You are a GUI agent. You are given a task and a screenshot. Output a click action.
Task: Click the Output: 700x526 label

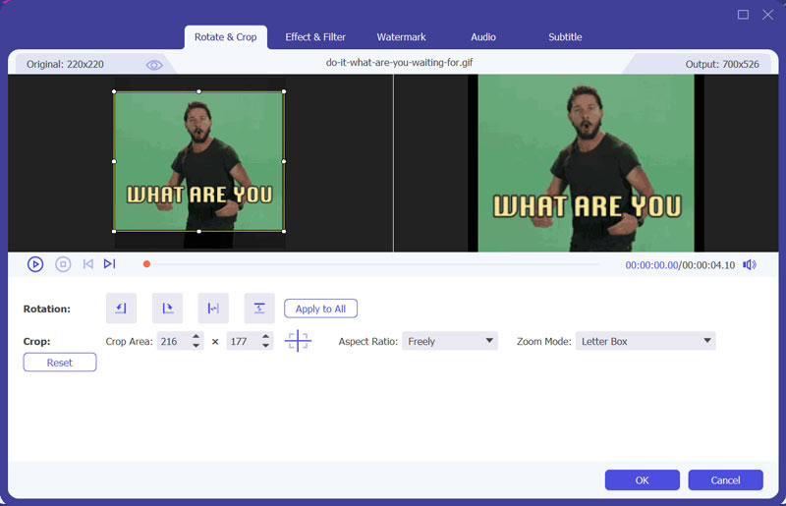(x=722, y=64)
